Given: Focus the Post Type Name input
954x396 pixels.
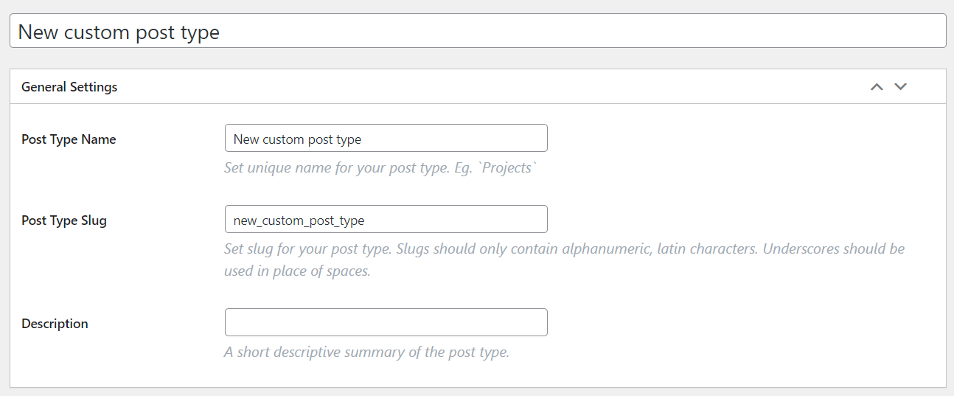Looking at the screenshot, I should [386, 139].
